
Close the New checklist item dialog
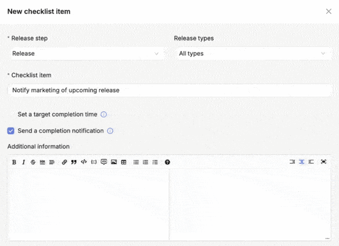[328, 11]
